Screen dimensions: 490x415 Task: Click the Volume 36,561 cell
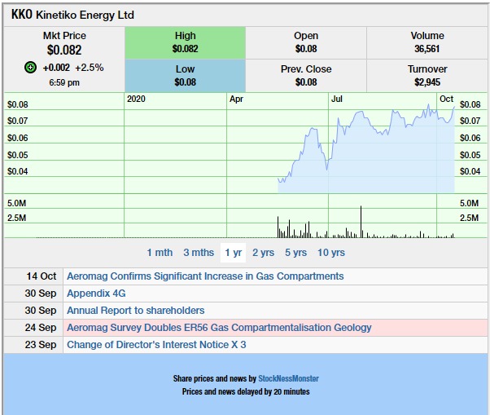pyautogui.click(x=427, y=43)
